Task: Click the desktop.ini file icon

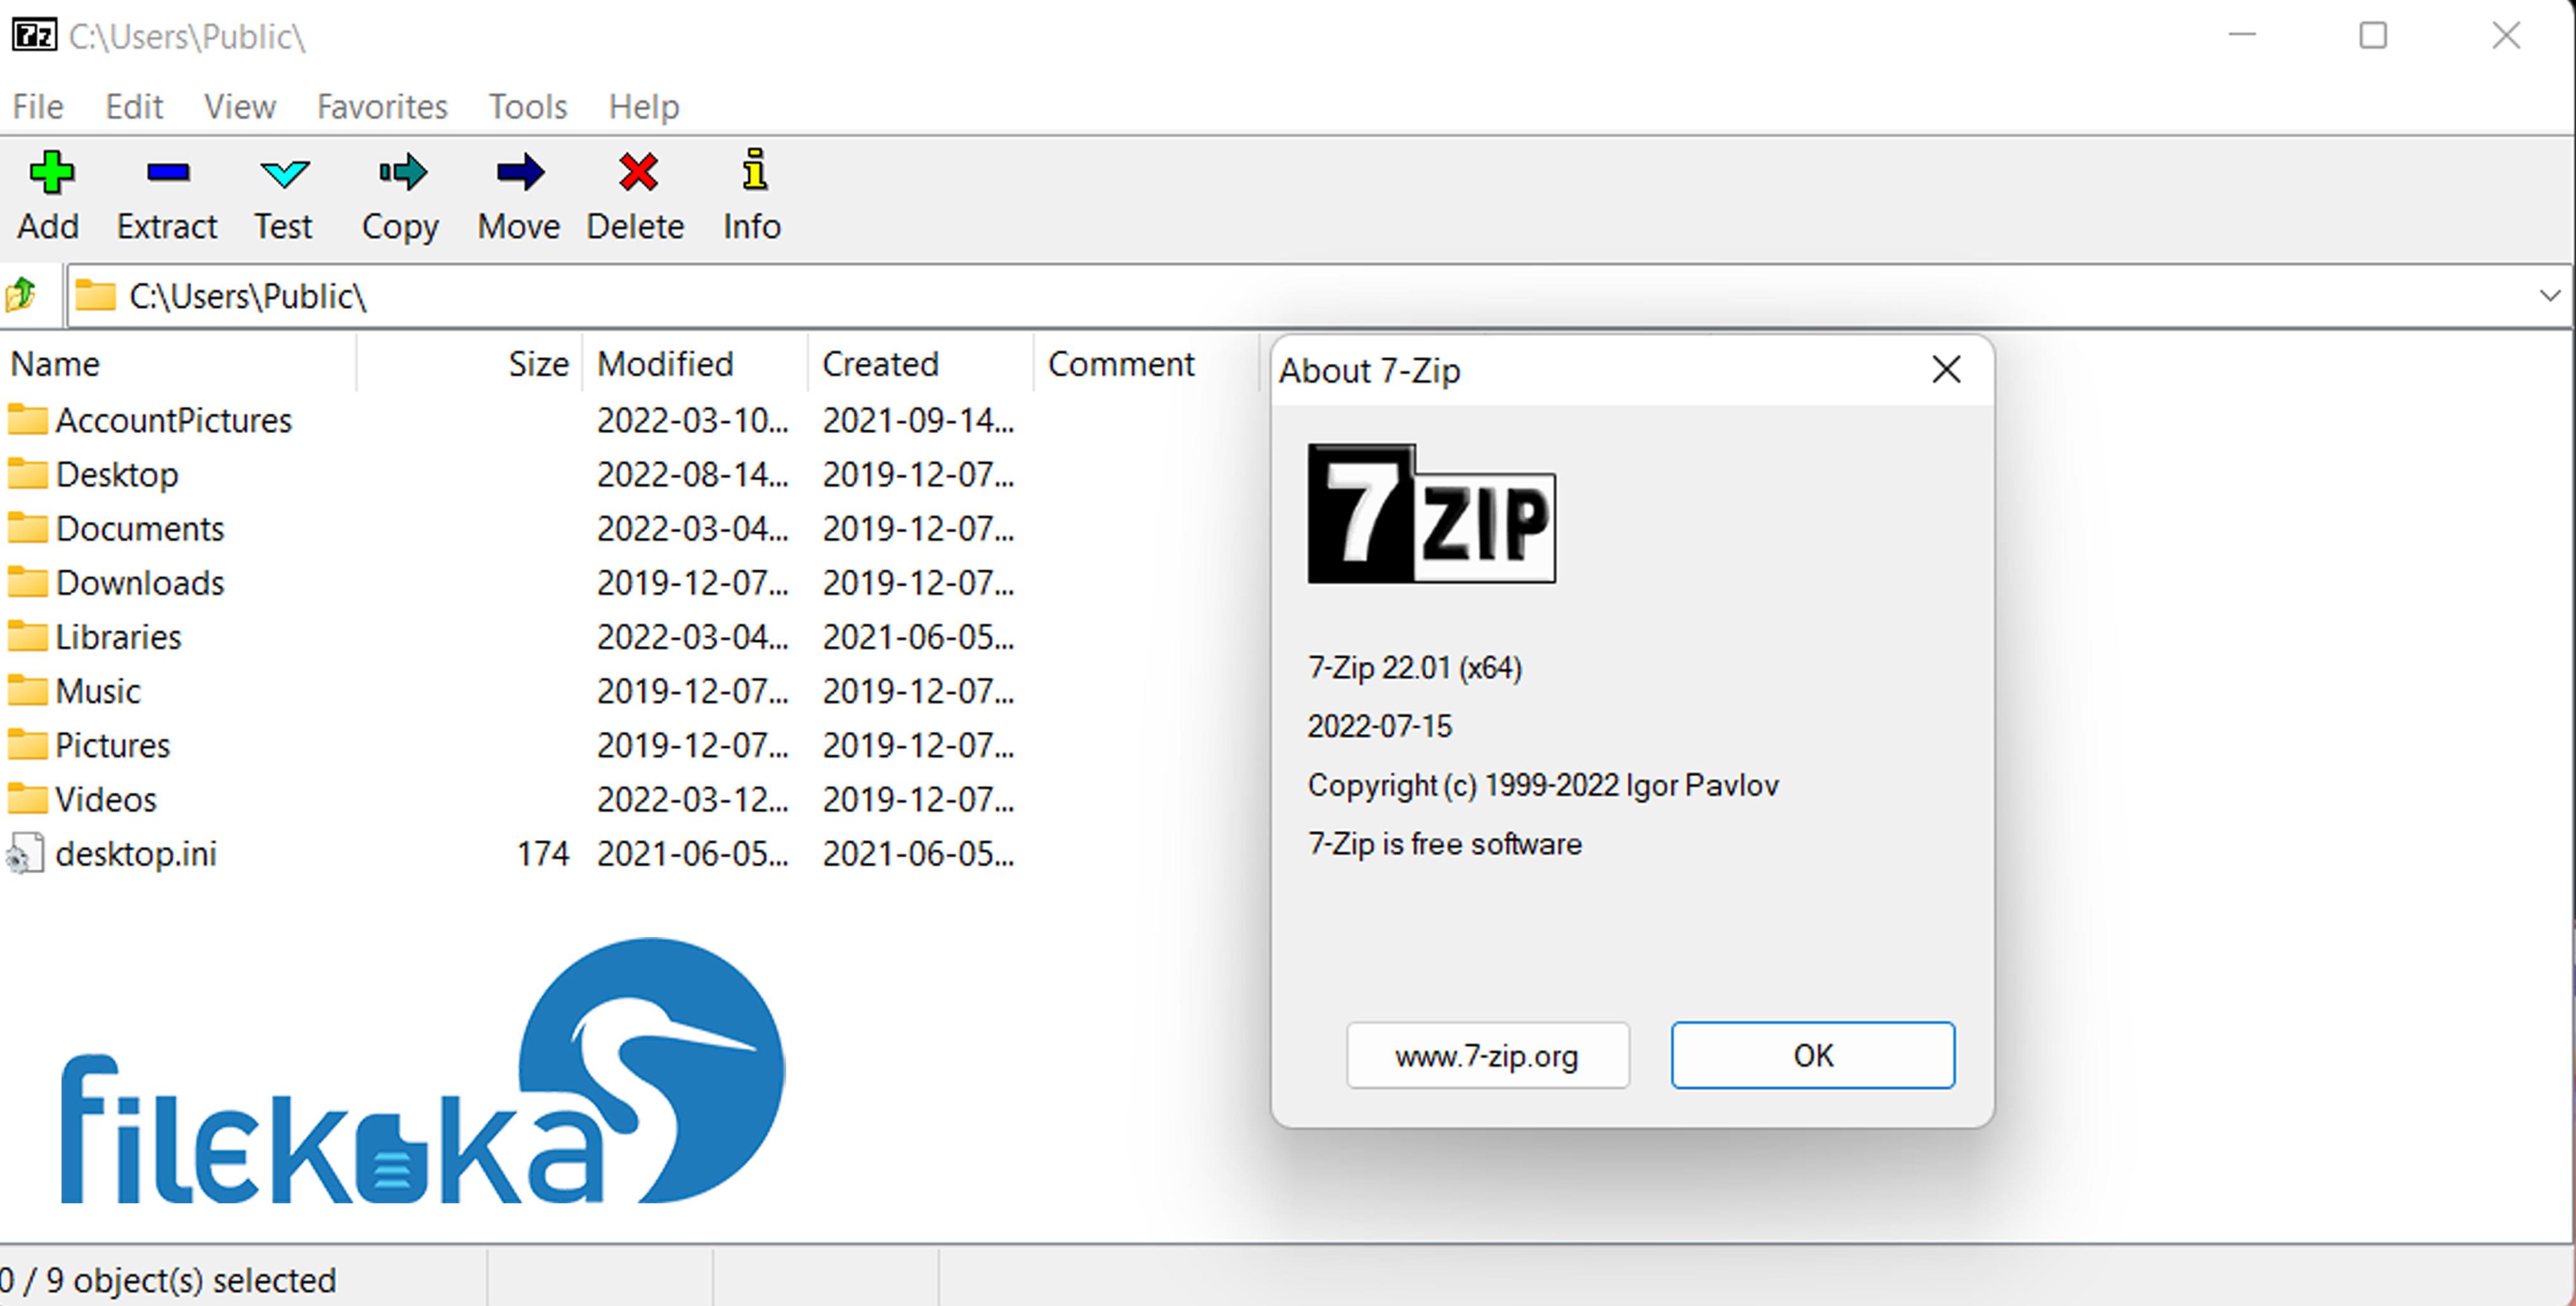Action: pos(25,854)
